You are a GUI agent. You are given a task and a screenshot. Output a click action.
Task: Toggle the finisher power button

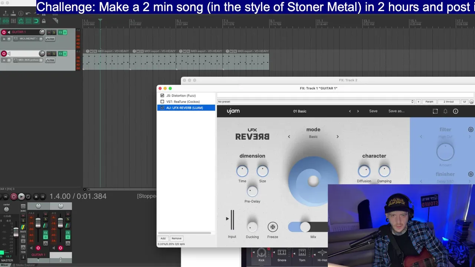[x=471, y=174]
